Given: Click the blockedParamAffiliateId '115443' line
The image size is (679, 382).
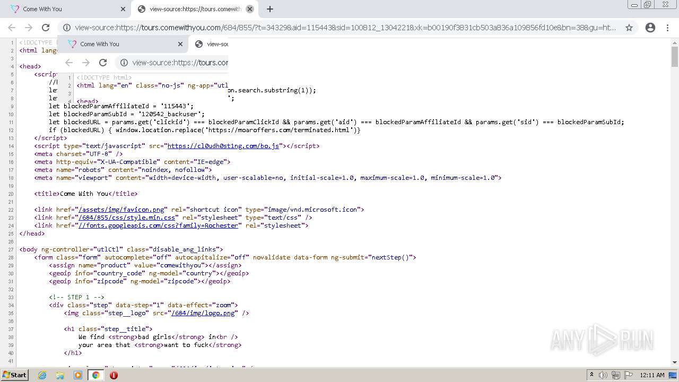Looking at the screenshot, I should (x=121, y=106).
